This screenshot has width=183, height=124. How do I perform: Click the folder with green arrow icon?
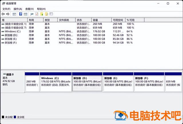tap(42, 14)
